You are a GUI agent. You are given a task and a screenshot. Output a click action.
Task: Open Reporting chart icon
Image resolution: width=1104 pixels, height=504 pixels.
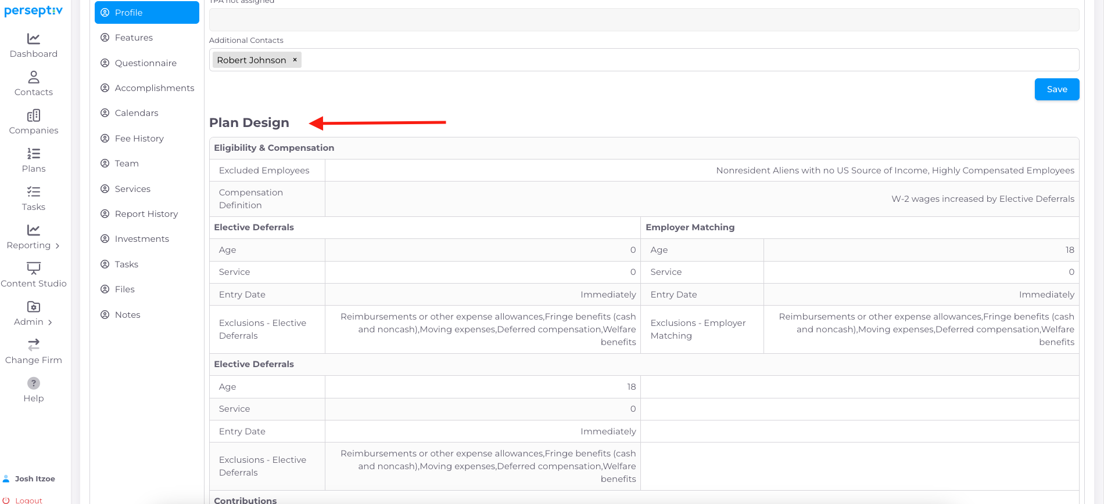click(34, 230)
